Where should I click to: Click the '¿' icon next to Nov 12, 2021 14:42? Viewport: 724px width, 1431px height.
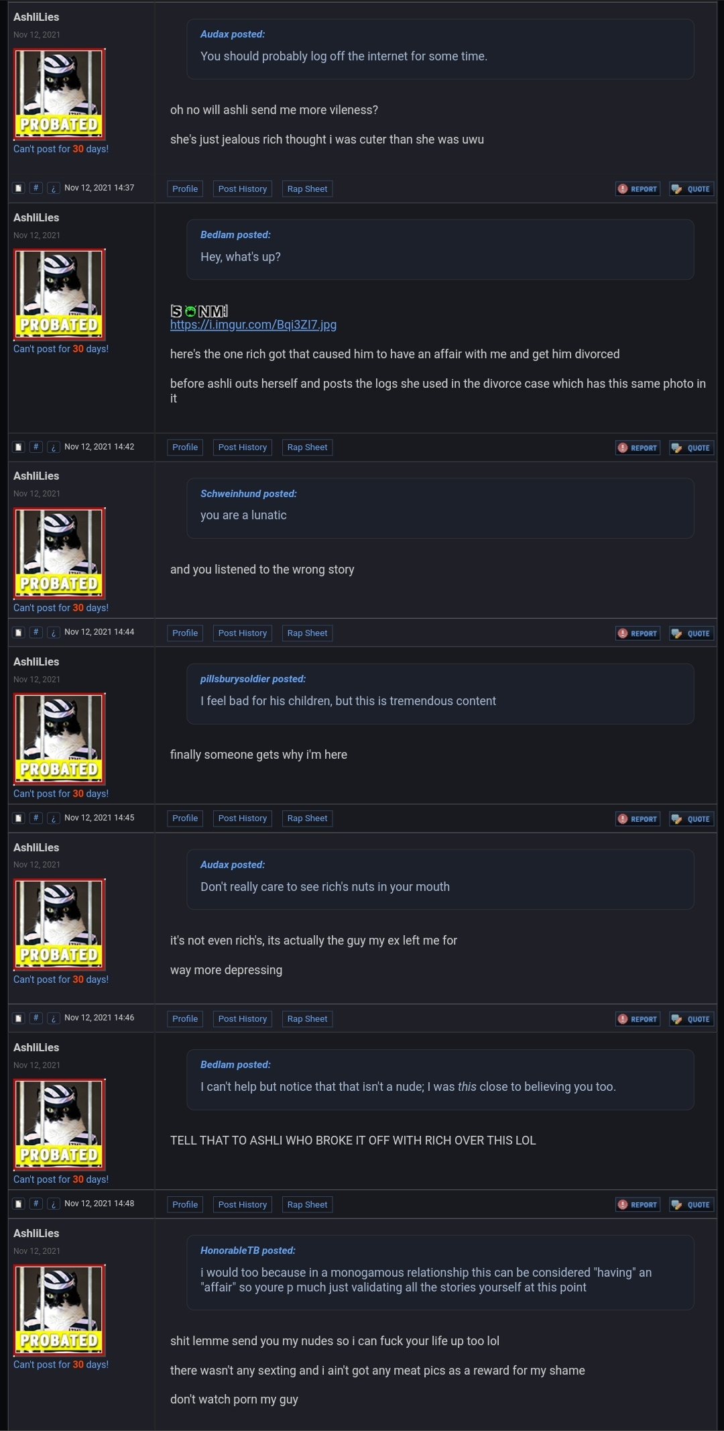coord(54,447)
